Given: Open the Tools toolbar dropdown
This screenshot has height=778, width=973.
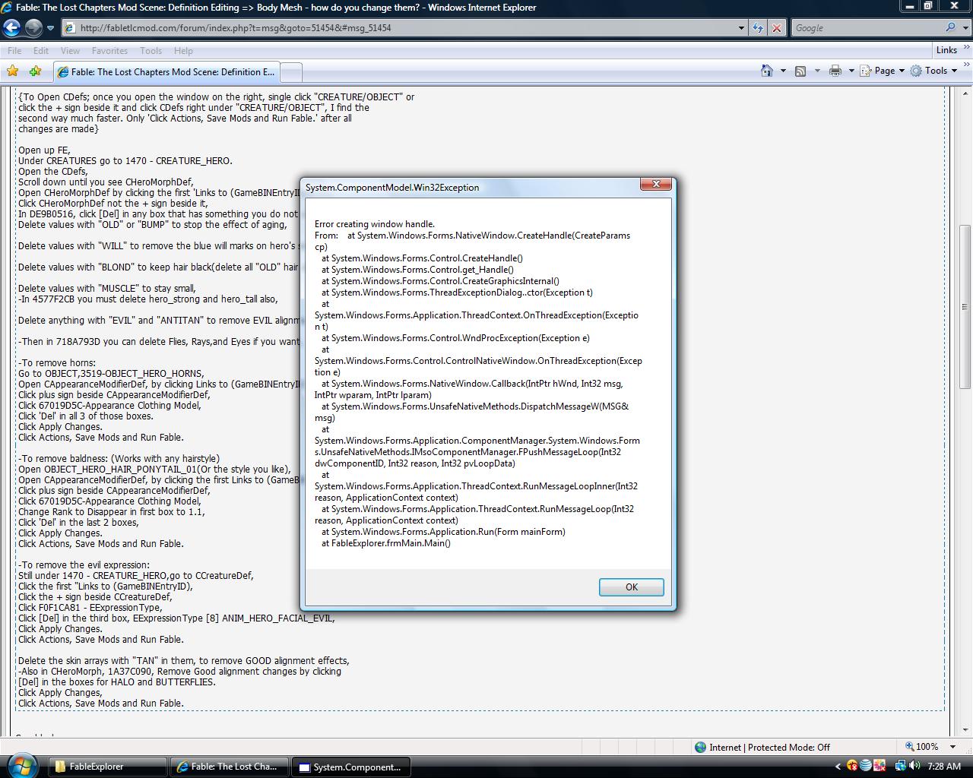Looking at the screenshot, I should coord(936,71).
